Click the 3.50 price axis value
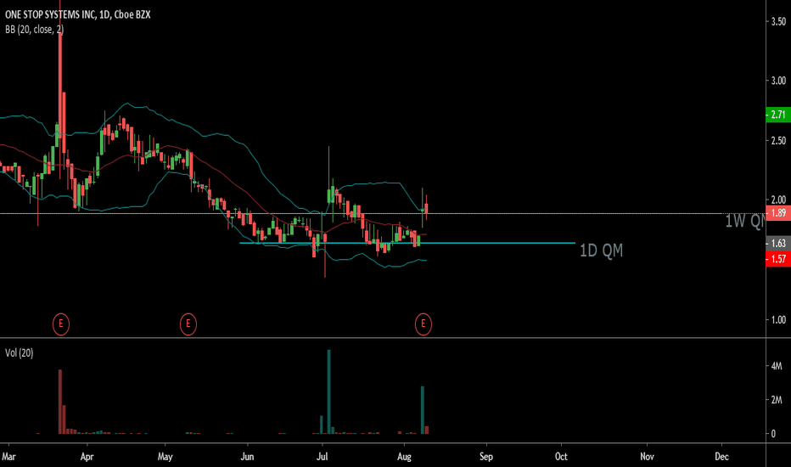The height and width of the screenshot is (467, 791). click(x=778, y=21)
